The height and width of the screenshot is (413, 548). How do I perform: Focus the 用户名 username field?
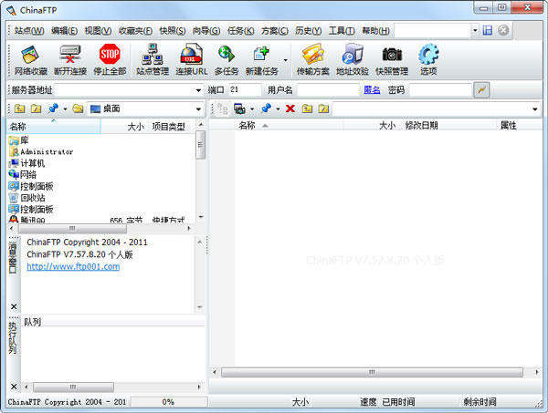[x=328, y=90]
